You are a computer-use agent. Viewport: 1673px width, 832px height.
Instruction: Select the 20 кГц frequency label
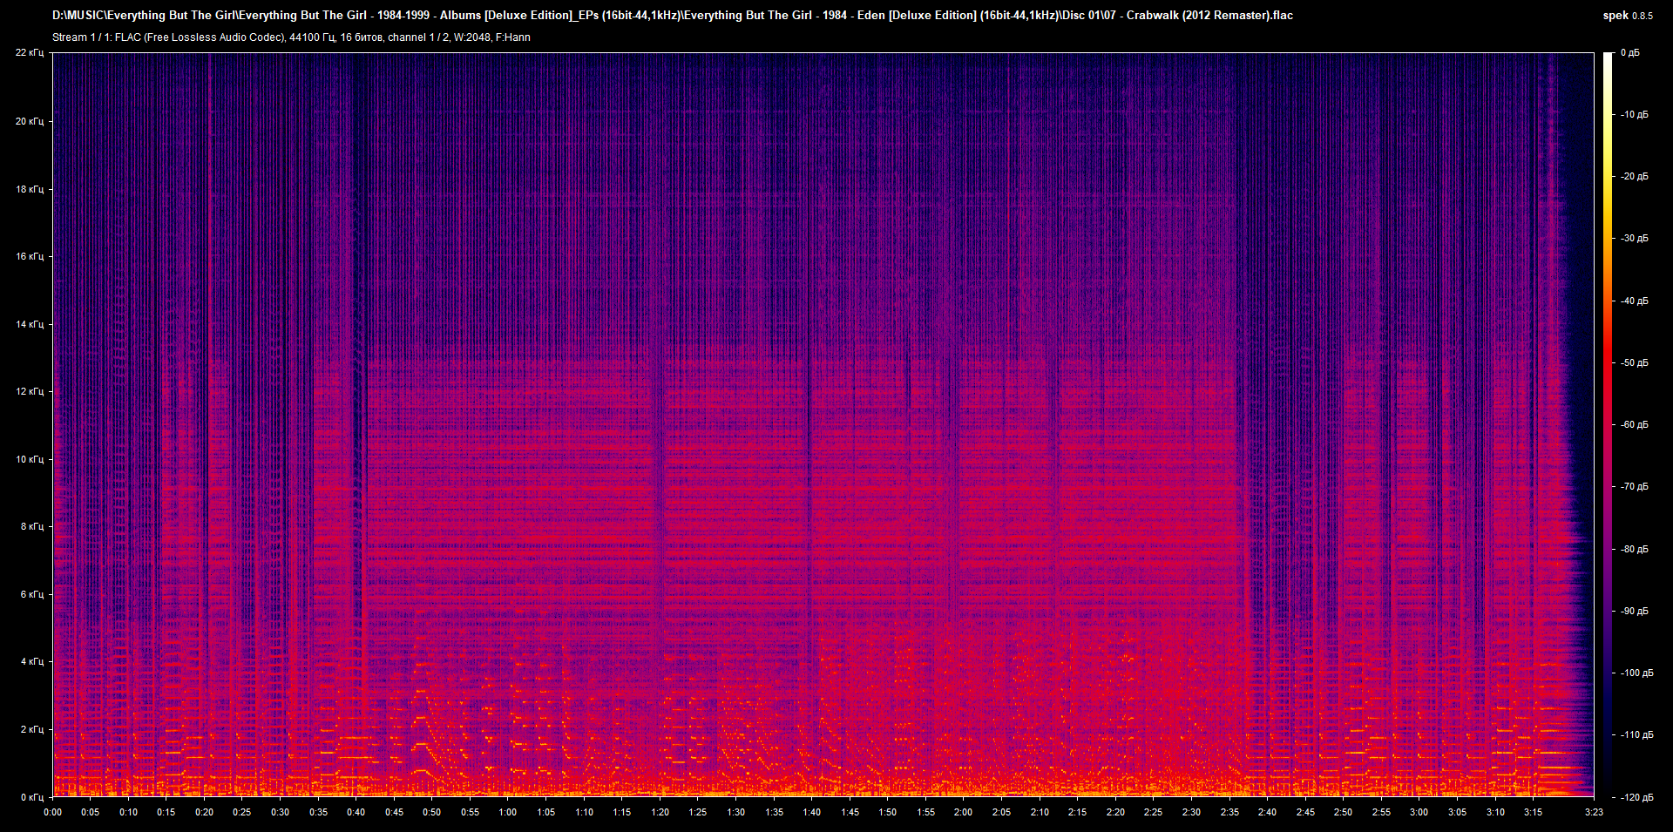point(29,121)
